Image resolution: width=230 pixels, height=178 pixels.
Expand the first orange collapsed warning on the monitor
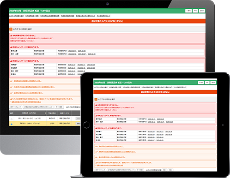(x=28, y=81)
